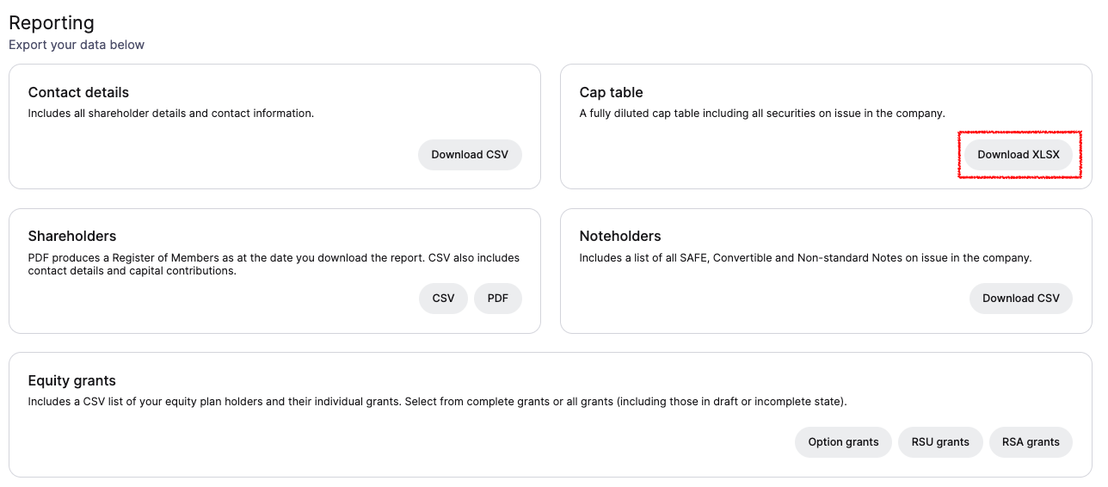Click the Register of Members description text

click(x=274, y=264)
